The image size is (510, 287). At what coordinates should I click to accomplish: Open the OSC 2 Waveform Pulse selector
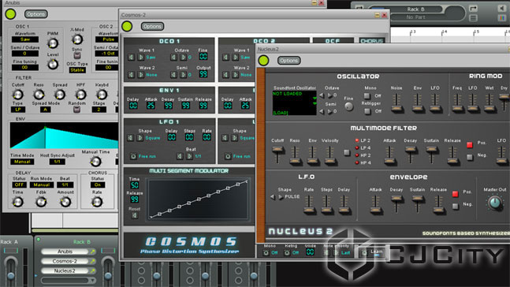click(108, 39)
